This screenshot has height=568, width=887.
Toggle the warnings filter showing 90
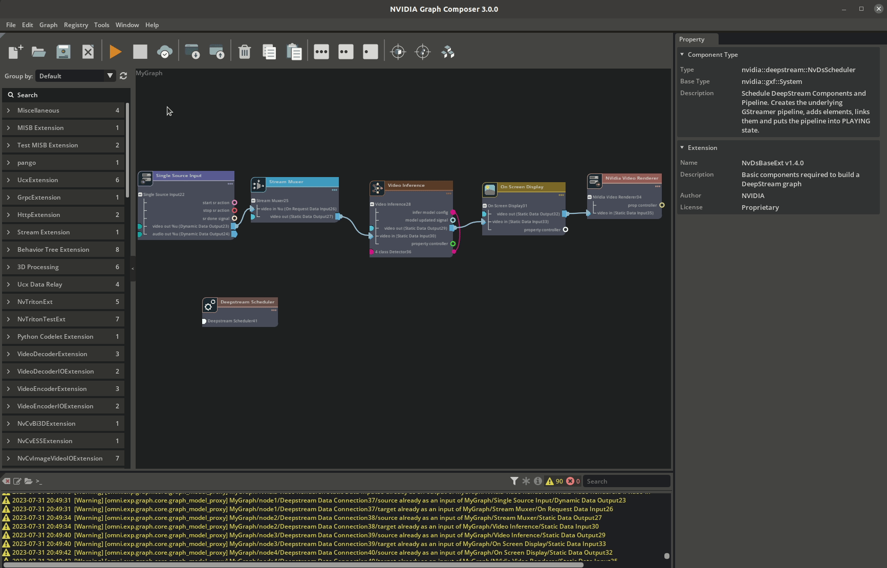[554, 481]
